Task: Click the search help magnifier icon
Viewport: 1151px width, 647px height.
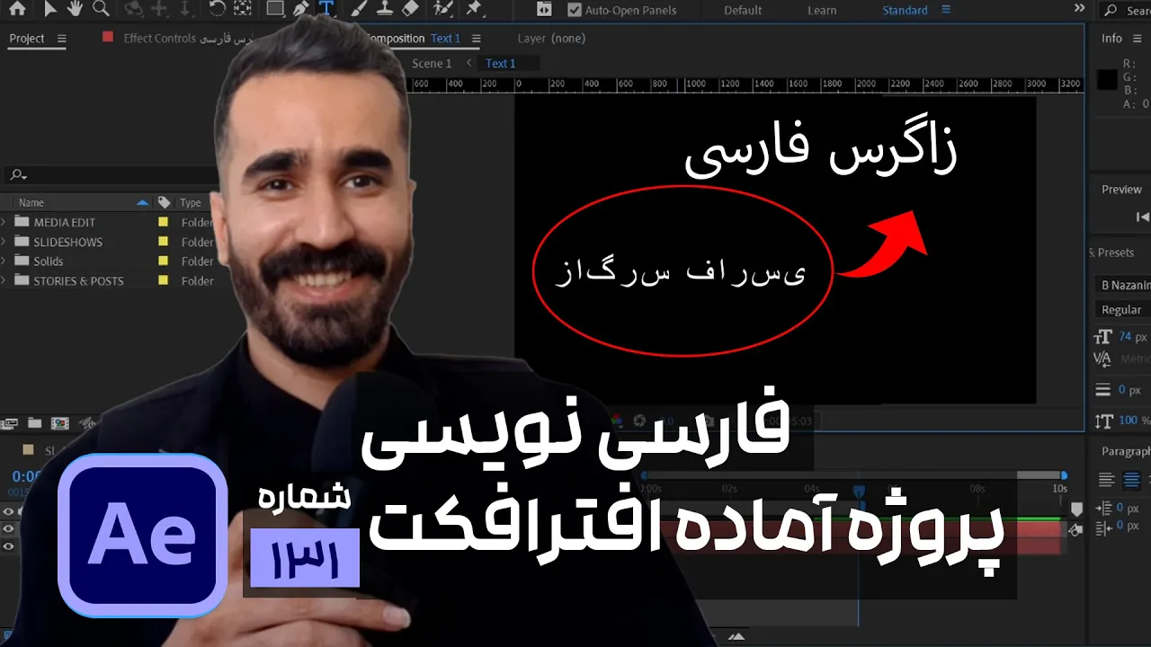Action: tap(1111, 11)
